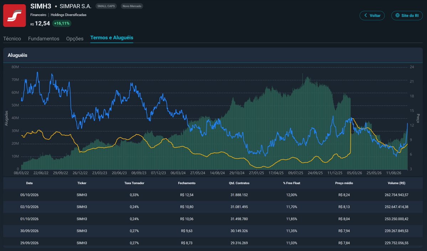The image size is (427, 251).
Task: Click the 31.498.780 contracts value
Action: pyautogui.click(x=239, y=219)
